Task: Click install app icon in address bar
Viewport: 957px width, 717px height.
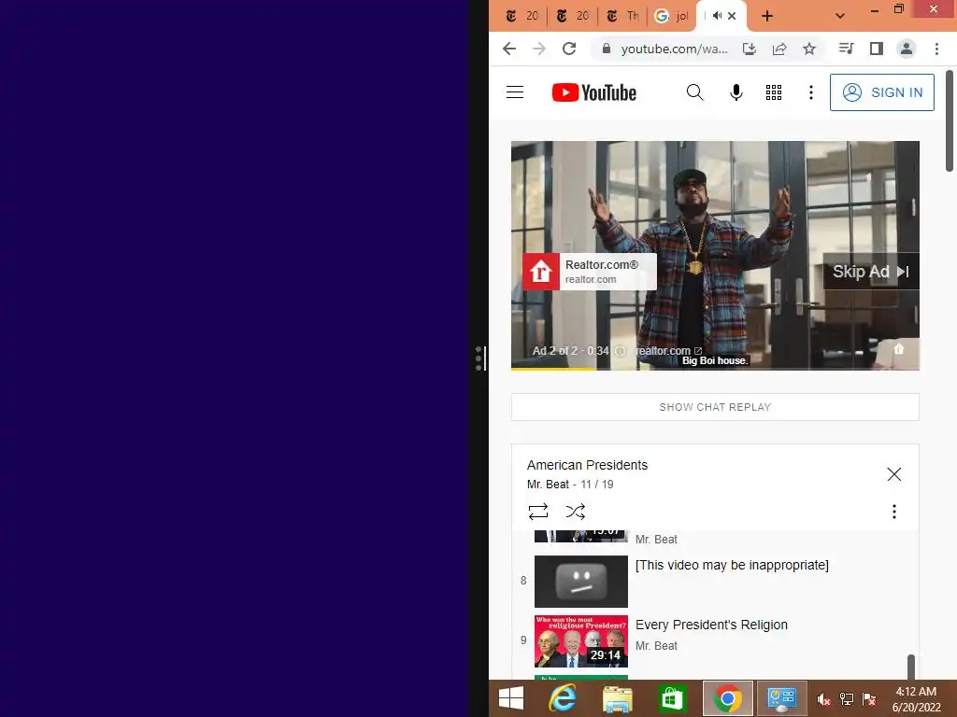Action: click(x=749, y=49)
